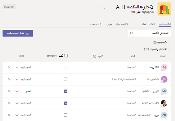Click the FZ purple avatar

[x=164, y=79]
